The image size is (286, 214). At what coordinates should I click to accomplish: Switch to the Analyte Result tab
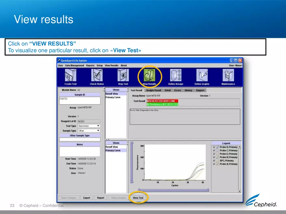[153, 90]
